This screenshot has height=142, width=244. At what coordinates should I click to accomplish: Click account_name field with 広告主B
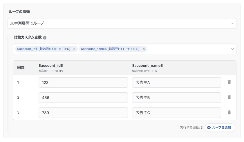coord(176,98)
